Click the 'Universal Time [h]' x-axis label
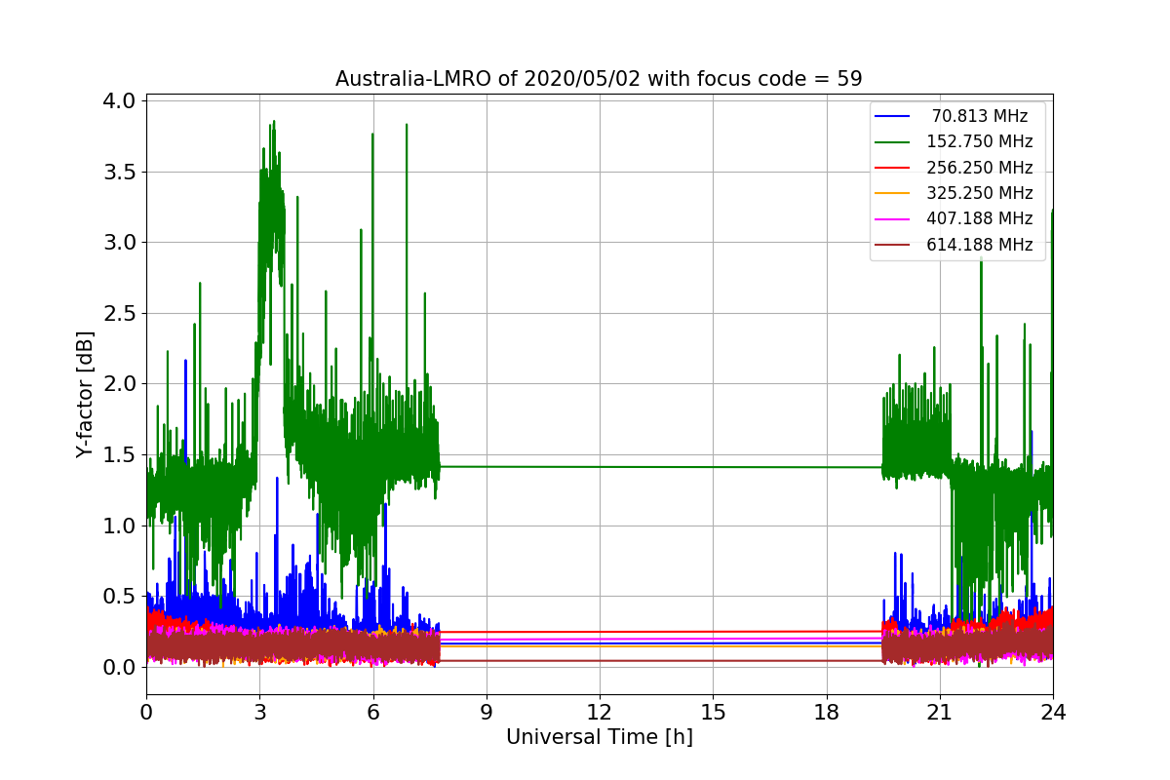Screen dimensions: 1170x780 click(x=599, y=738)
